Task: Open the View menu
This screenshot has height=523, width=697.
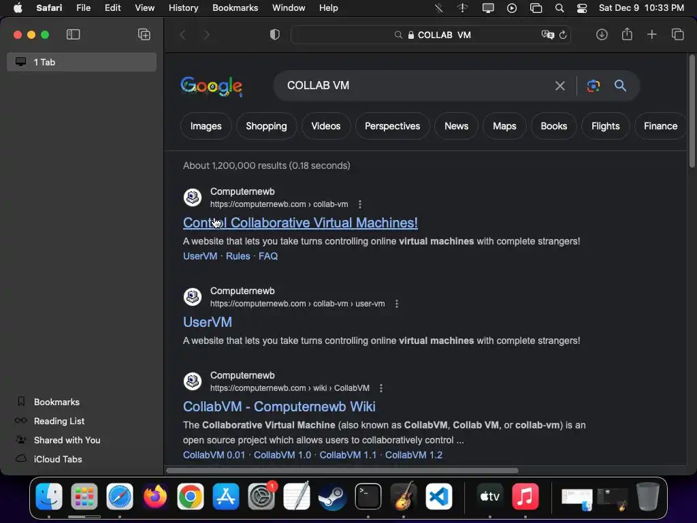Action: pos(144,8)
